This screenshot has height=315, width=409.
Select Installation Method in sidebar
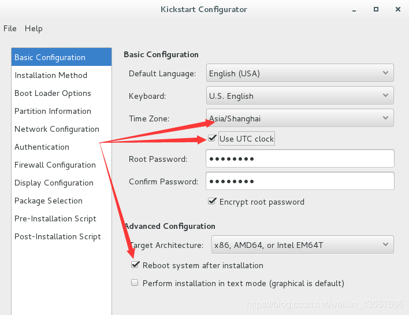(x=51, y=75)
